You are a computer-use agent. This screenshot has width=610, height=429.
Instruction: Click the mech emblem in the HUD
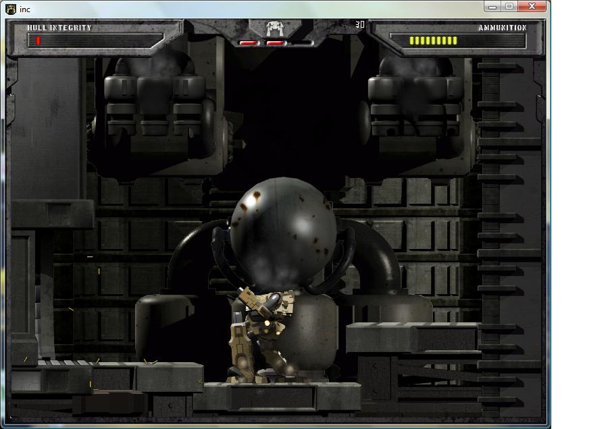point(275,28)
